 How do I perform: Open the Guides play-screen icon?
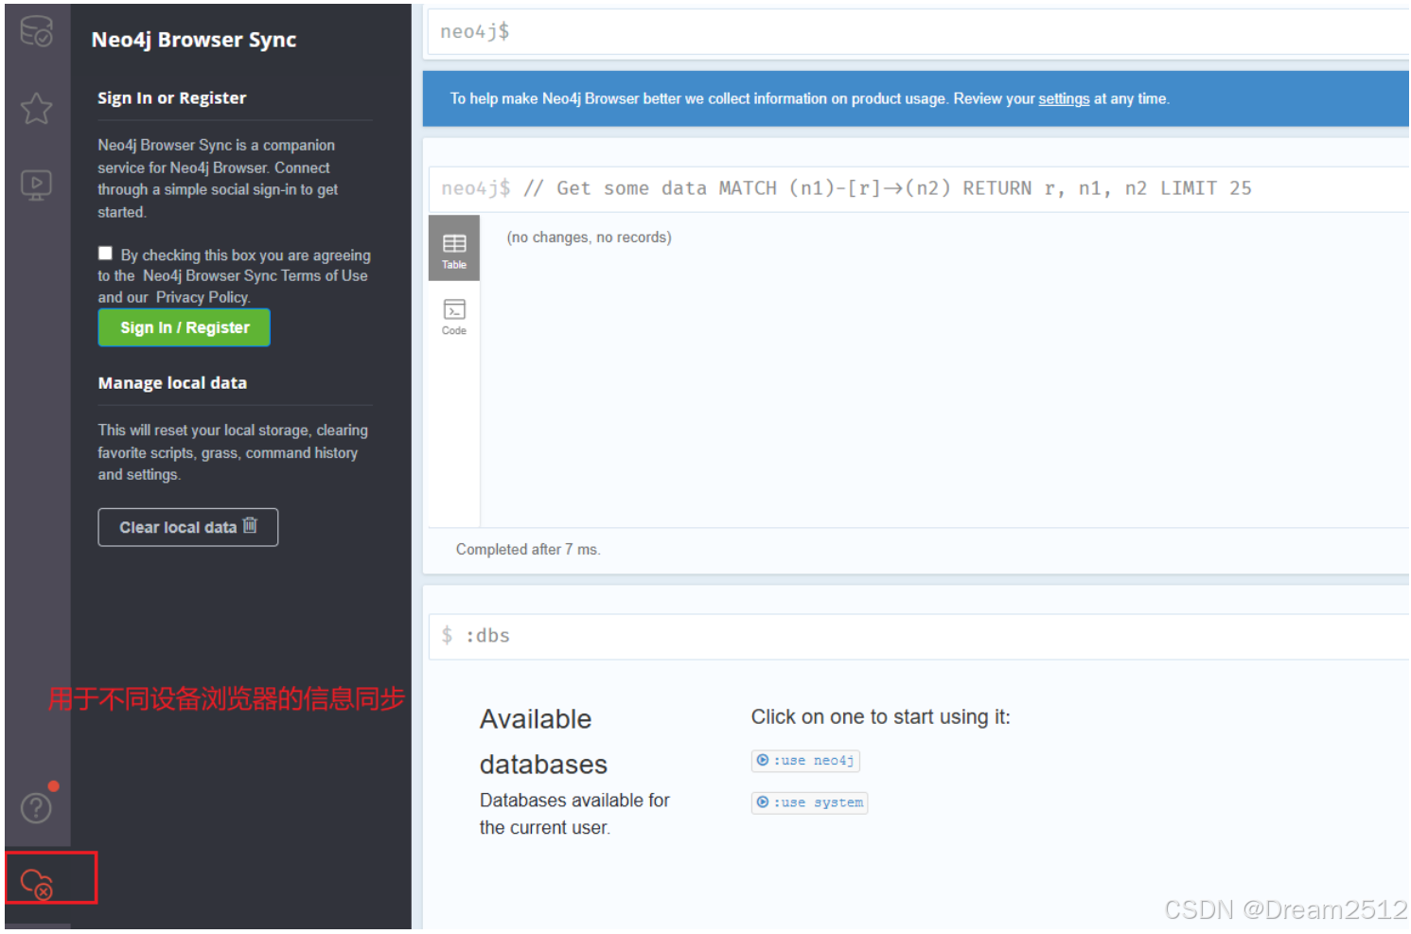[37, 185]
